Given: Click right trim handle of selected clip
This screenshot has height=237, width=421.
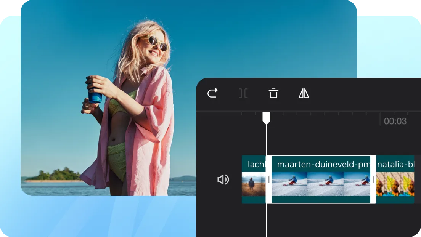Looking at the screenshot, I should click(x=373, y=179).
